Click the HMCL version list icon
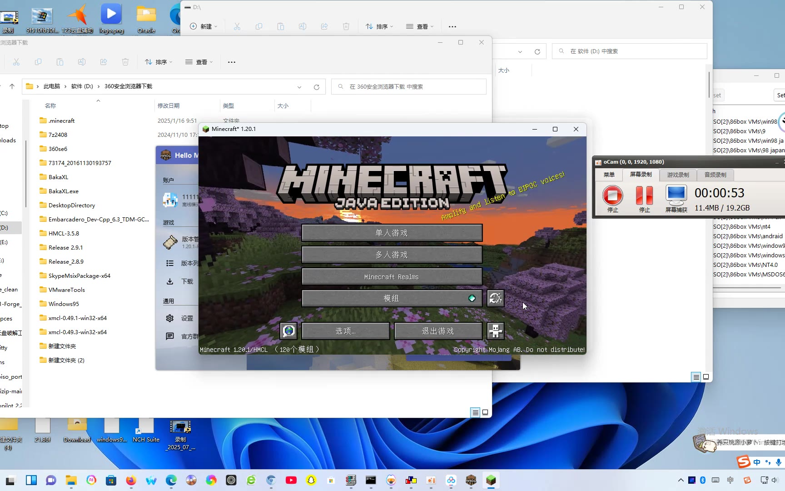 170,263
